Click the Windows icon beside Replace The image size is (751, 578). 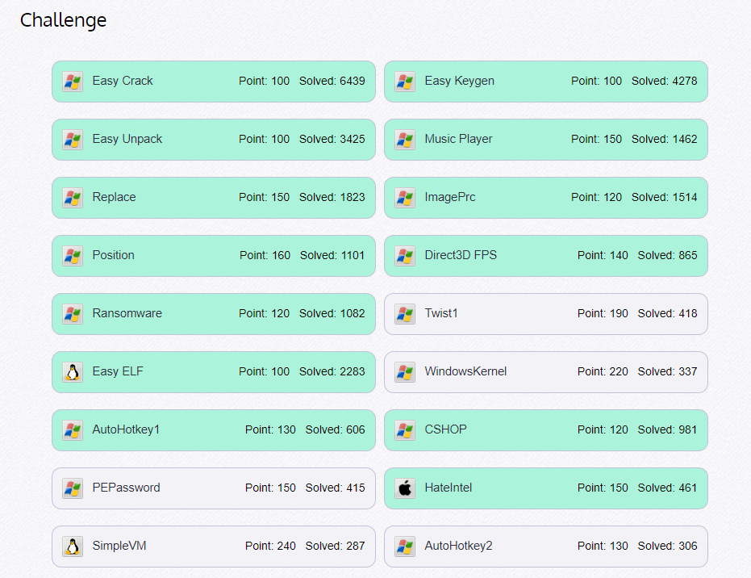pyautogui.click(x=73, y=198)
